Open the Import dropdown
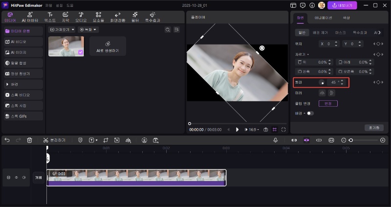The width and height of the screenshot is (391, 207). [62, 30]
